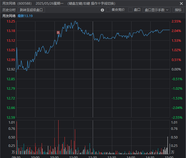Click the info icon beside 集合竞价
186x158 pixels.
click(102, 10)
